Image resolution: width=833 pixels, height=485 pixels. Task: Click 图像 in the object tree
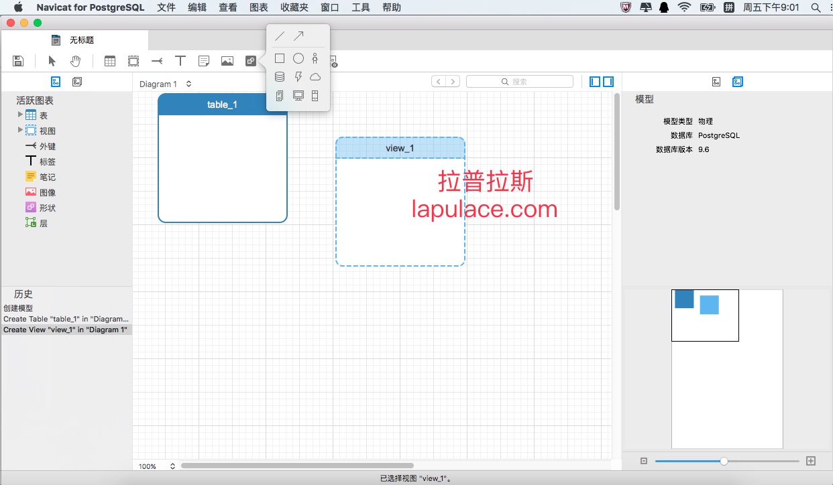point(48,192)
